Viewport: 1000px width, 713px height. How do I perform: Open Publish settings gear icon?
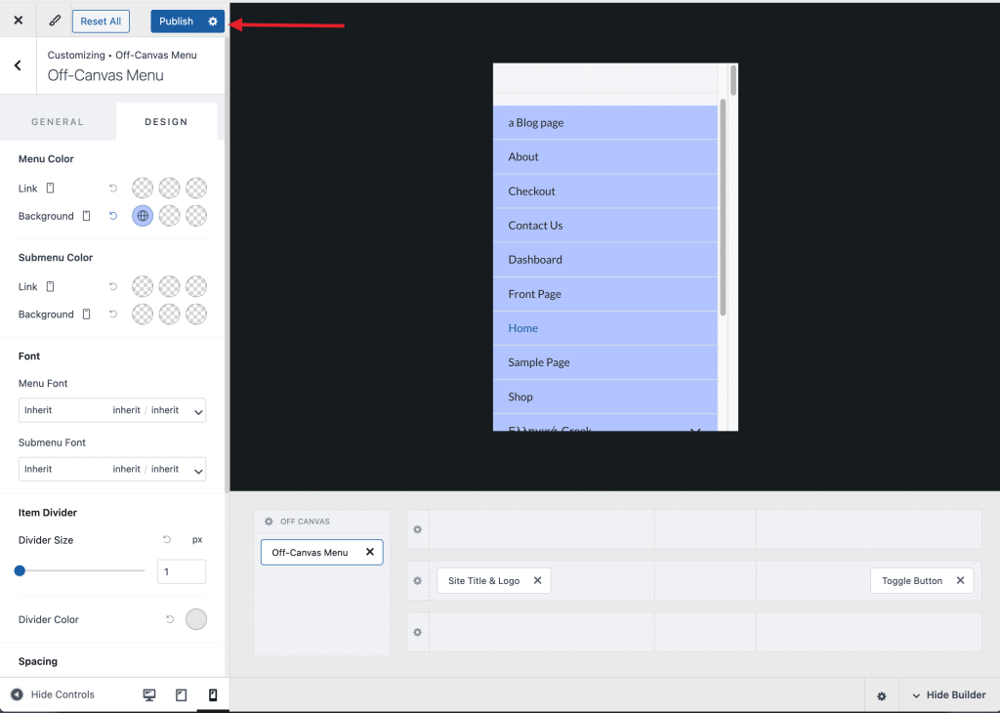click(x=213, y=21)
